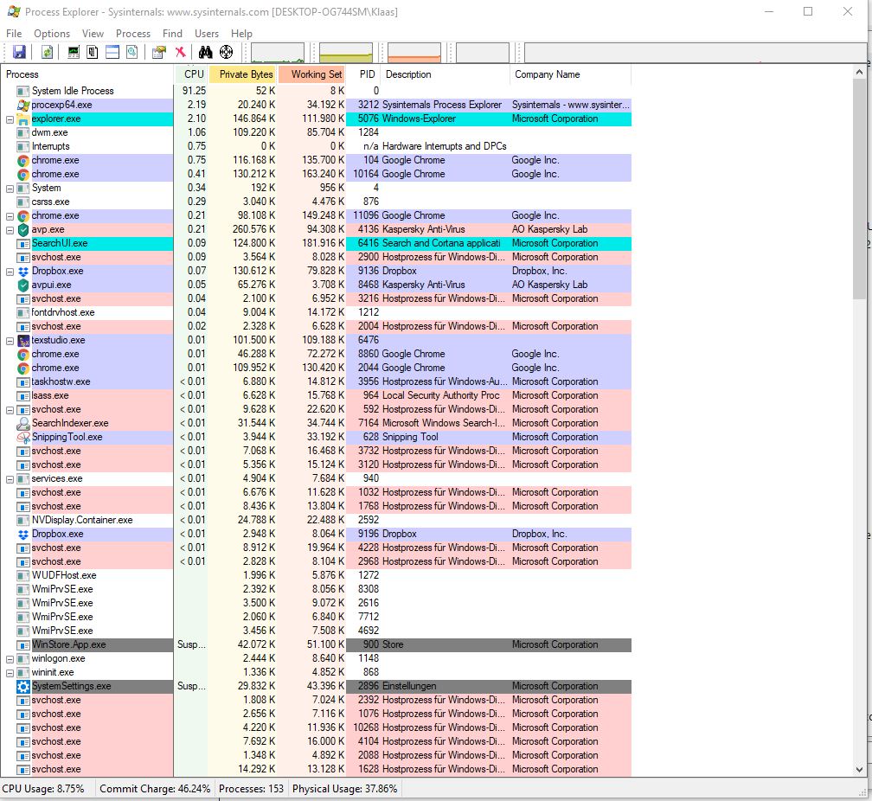This screenshot has width=872, height=801.
Task: Click the scrollbar down arrow
Action: pos(859,769)
